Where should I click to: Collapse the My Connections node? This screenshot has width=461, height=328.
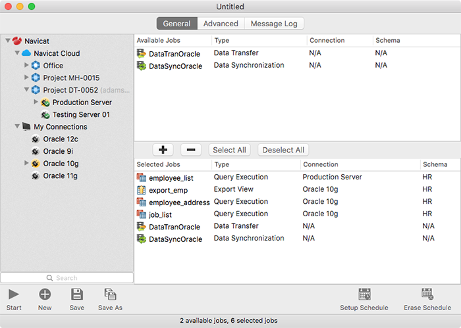tap(17, 126)
